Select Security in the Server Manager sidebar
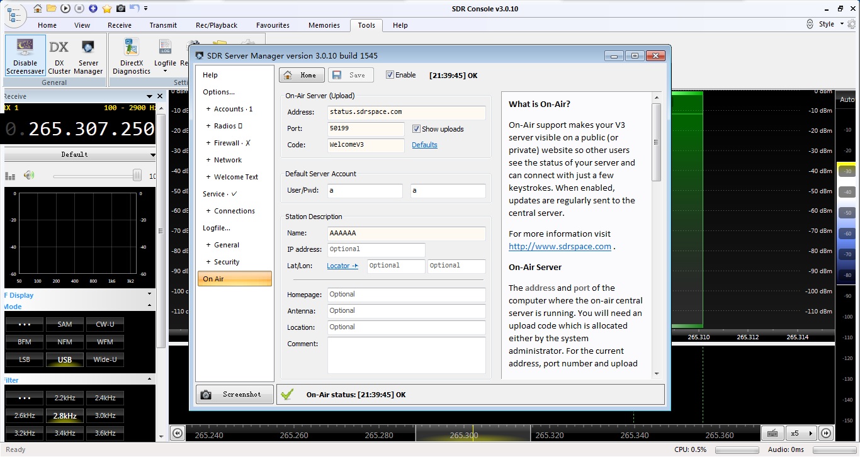 [x=234, y=262]
